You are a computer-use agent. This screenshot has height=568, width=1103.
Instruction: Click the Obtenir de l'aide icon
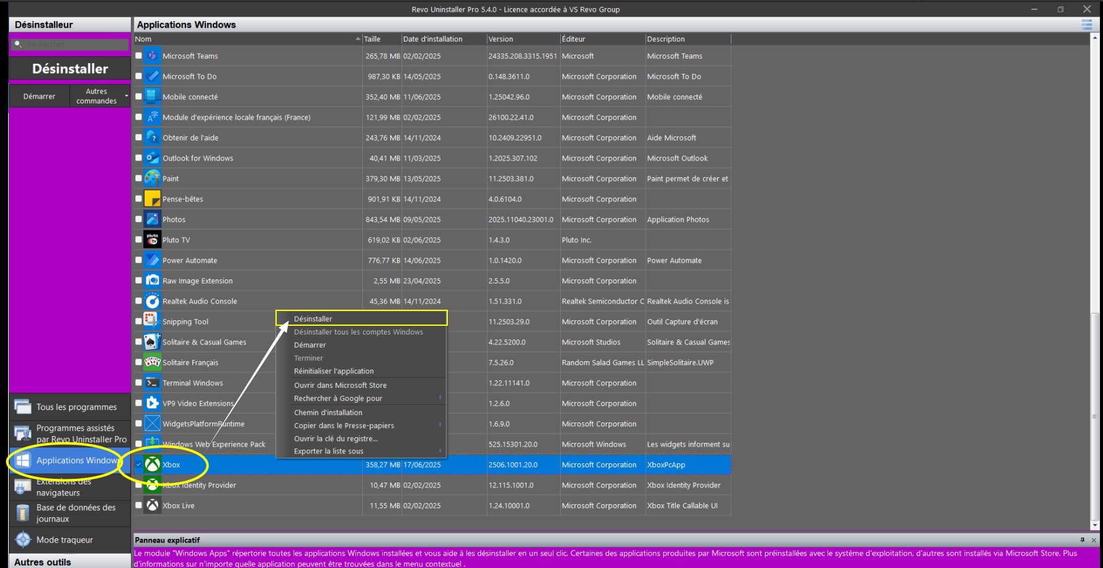pos(152,138)
